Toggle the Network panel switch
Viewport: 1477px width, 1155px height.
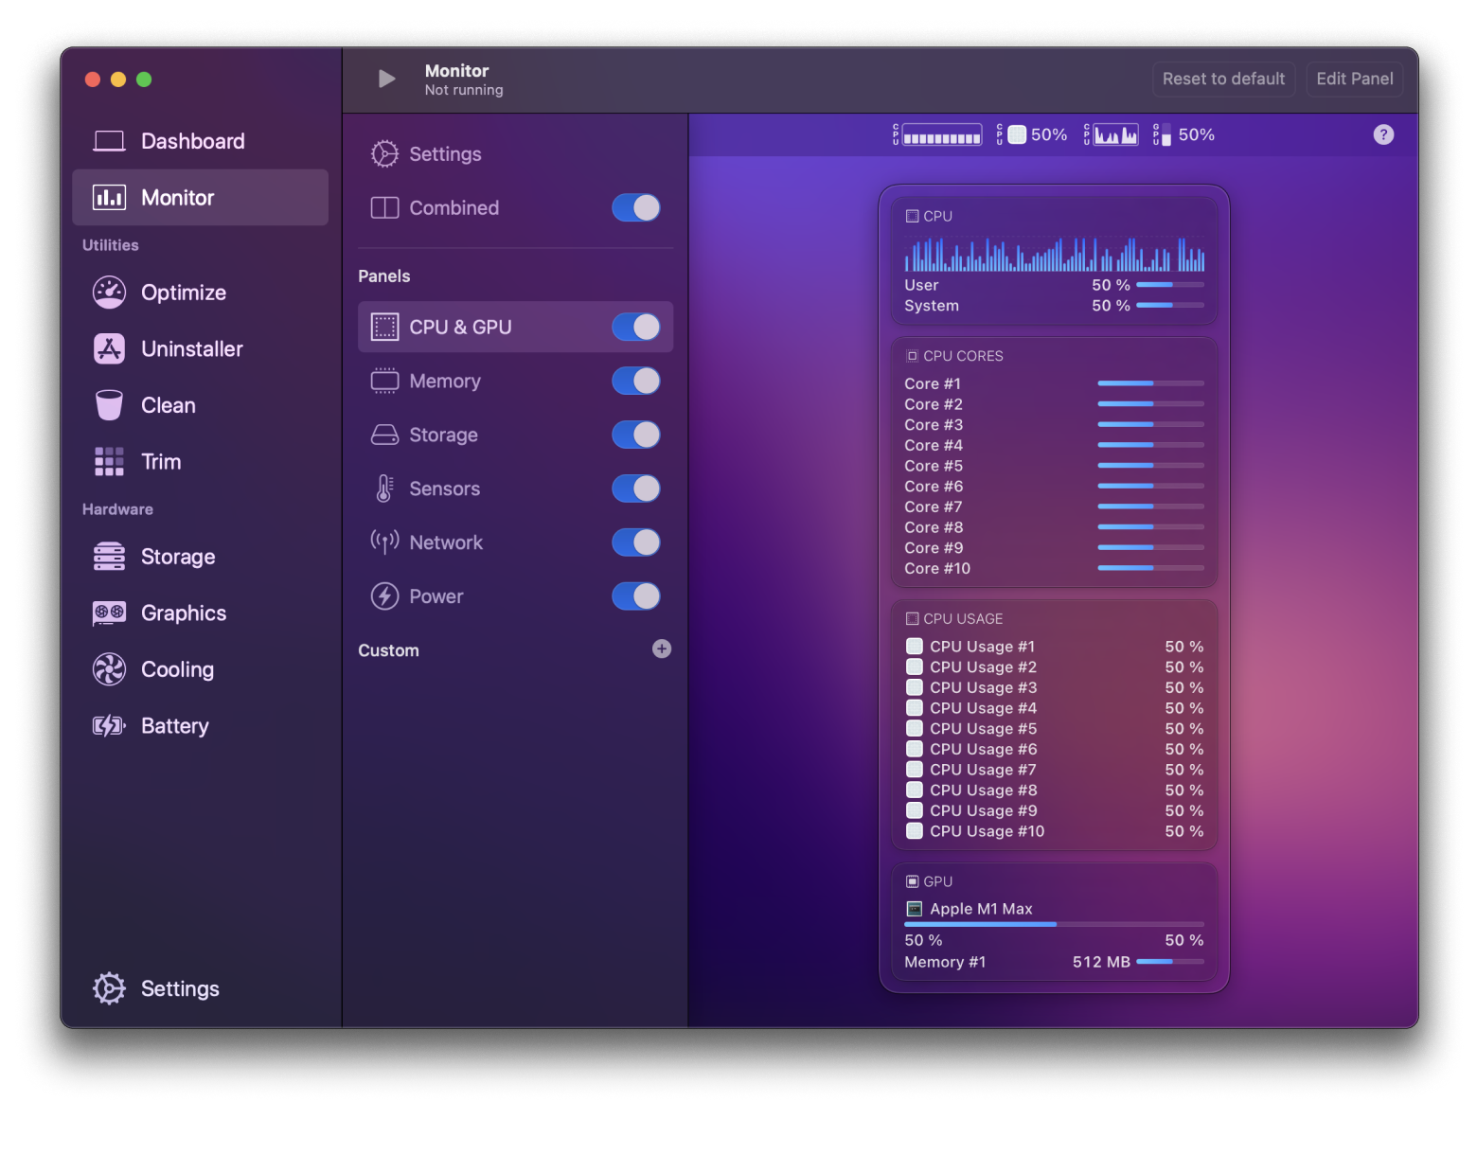click(x=636, y=542)
